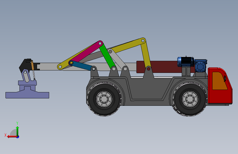
Task: Click the door handle on the red cab
Action: pos(225,79)
